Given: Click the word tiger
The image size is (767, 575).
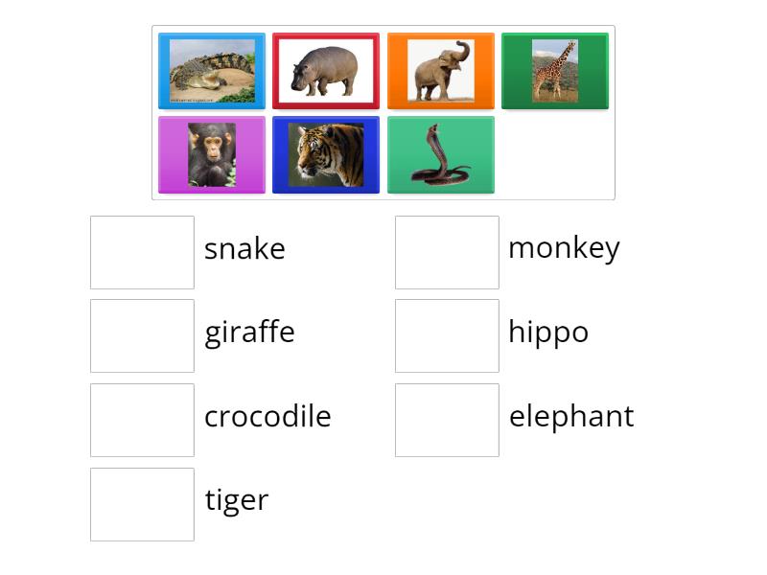Looking at the screenshot, I should (237, 499).
